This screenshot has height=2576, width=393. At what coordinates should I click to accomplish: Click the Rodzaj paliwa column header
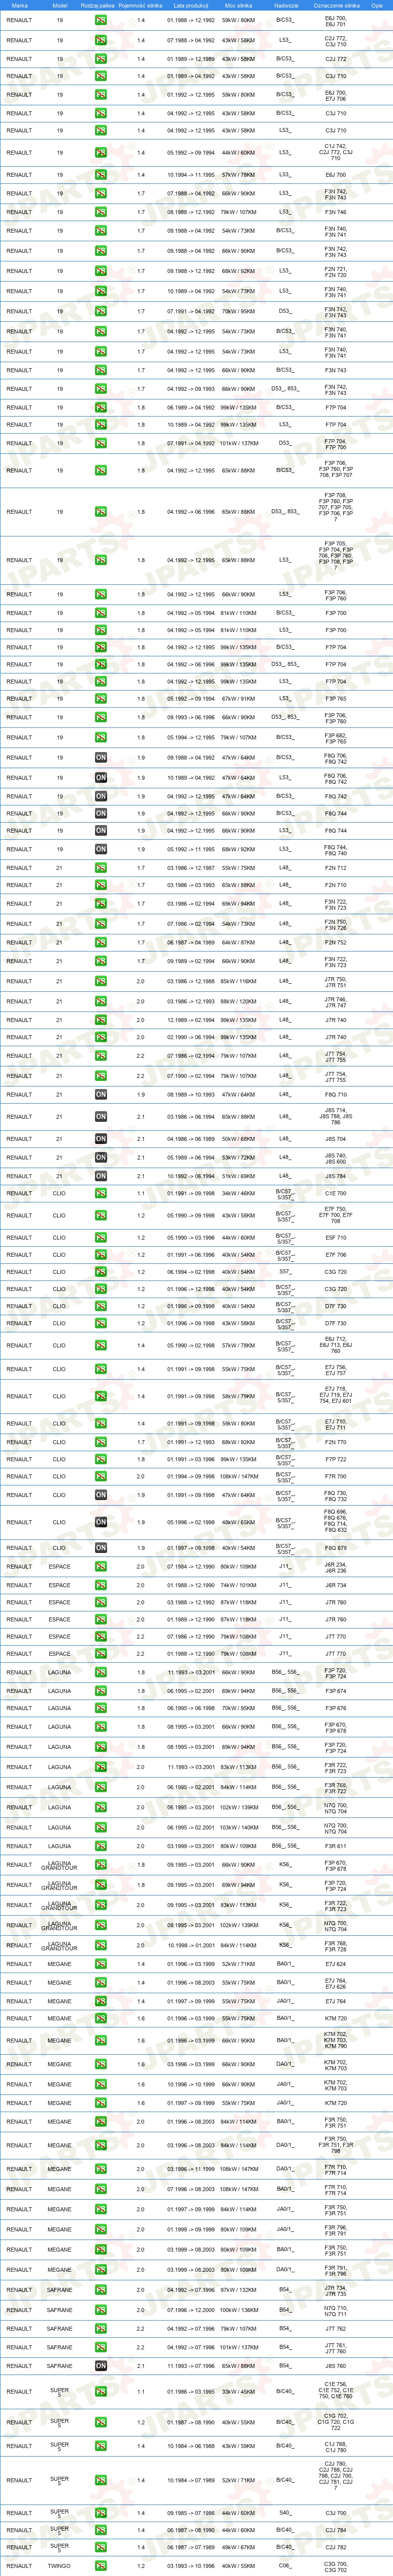pos(99,5)
